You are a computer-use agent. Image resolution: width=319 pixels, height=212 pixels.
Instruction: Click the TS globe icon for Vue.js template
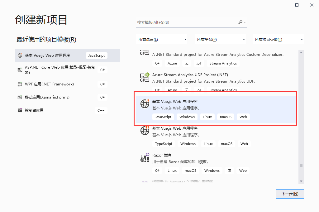pos(145,131)
